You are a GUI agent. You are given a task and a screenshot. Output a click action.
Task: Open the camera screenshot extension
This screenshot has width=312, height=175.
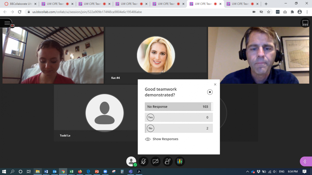tap(285, 12)
